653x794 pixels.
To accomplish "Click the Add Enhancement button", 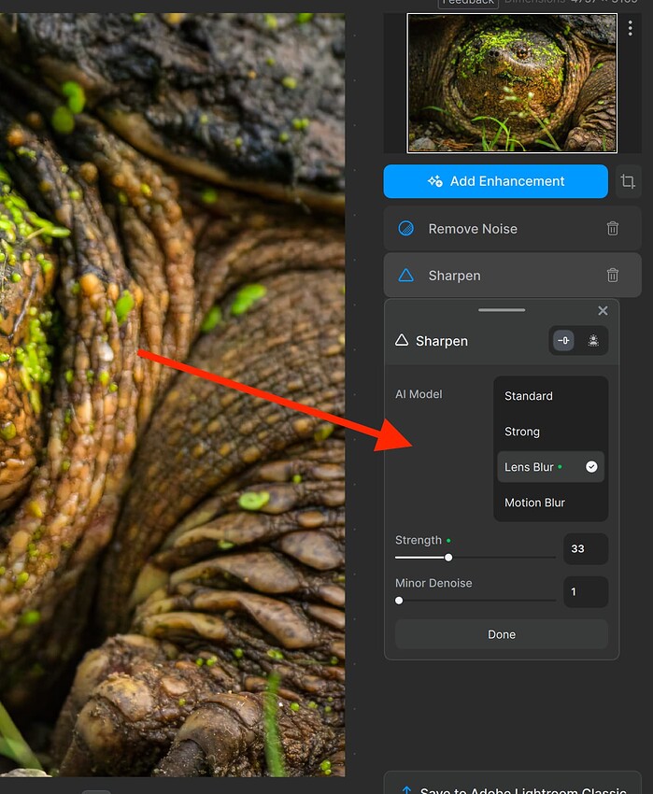I will (495, 181).
